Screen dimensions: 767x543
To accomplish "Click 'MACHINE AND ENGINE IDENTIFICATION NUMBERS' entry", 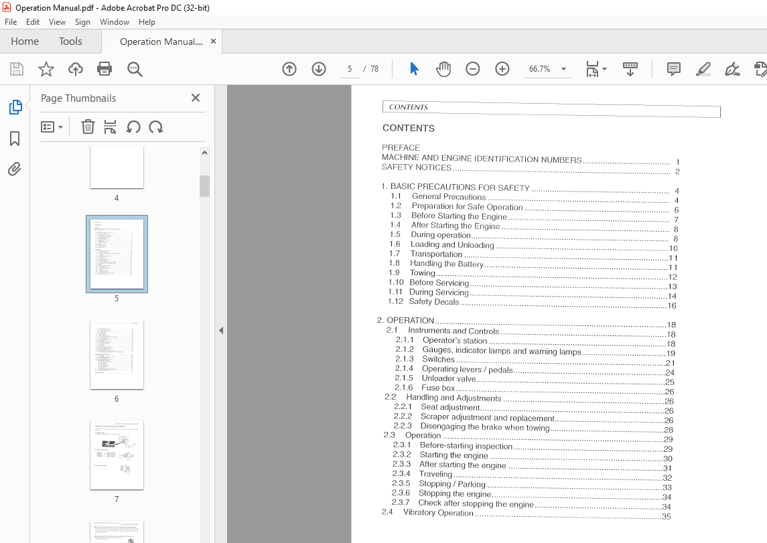I will pyautogui.click(x=531, y=159).
